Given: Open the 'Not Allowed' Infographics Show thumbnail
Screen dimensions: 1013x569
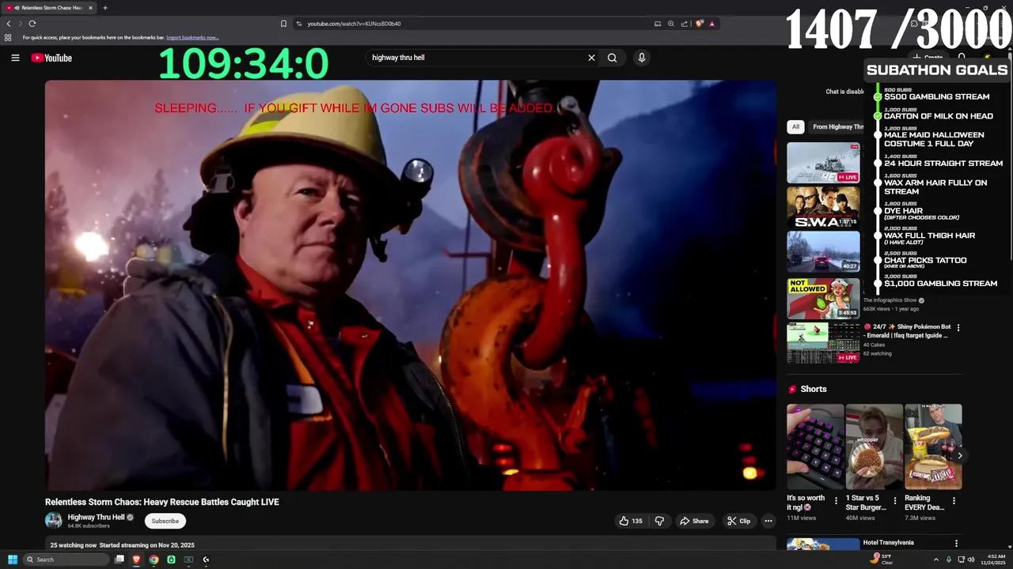Looking at the screenshot, I should point(823,299).
